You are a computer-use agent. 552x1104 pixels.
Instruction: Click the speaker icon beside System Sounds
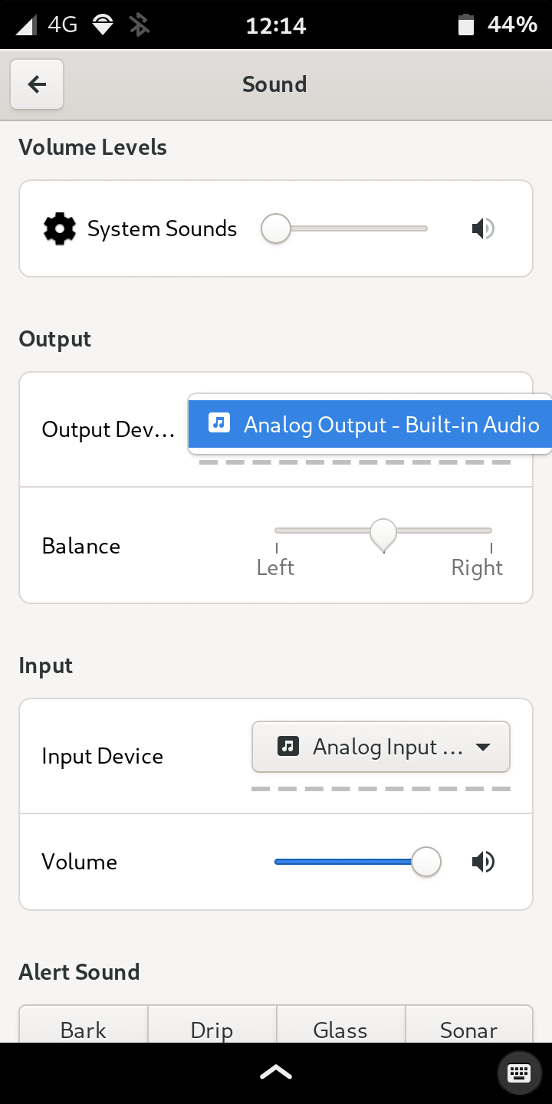pyautogui.click(x=483, y=228)
